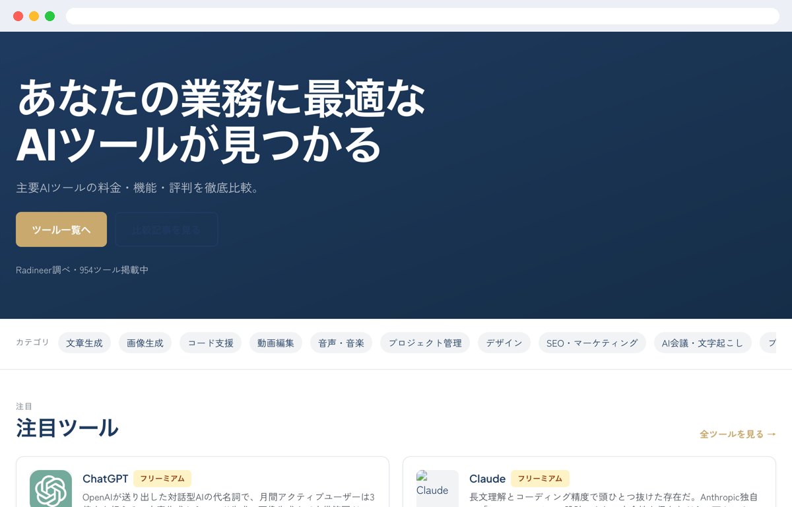Screen dimensions: 792x507
Task: Open the 比較記事を見る button
Action: tap(166, 229)
